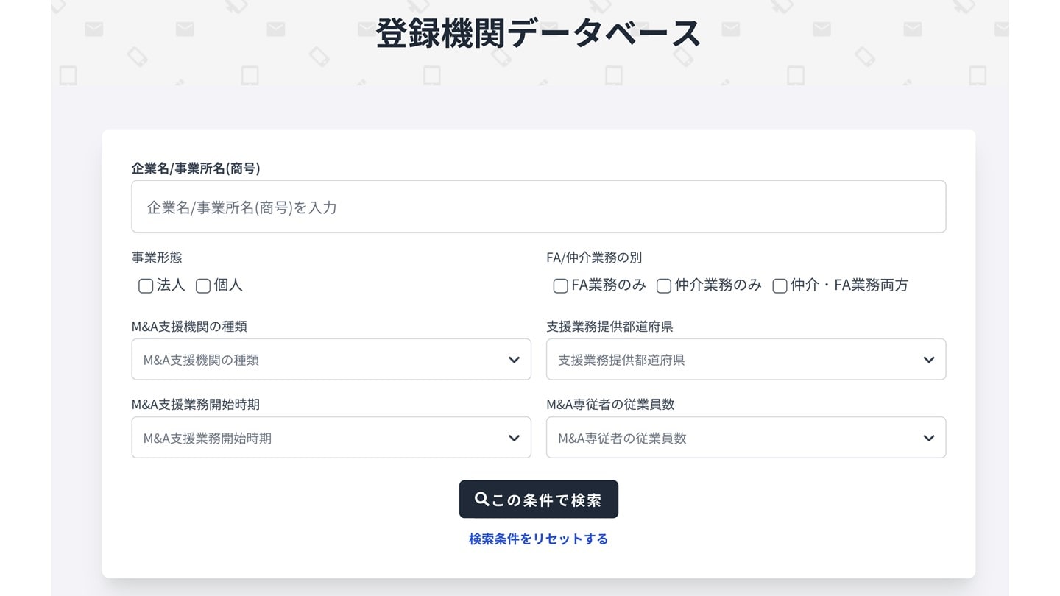This screenshot has width=1060, height=596.
Task: Click the この条件で検索 search button
Action: click(539, 499)
